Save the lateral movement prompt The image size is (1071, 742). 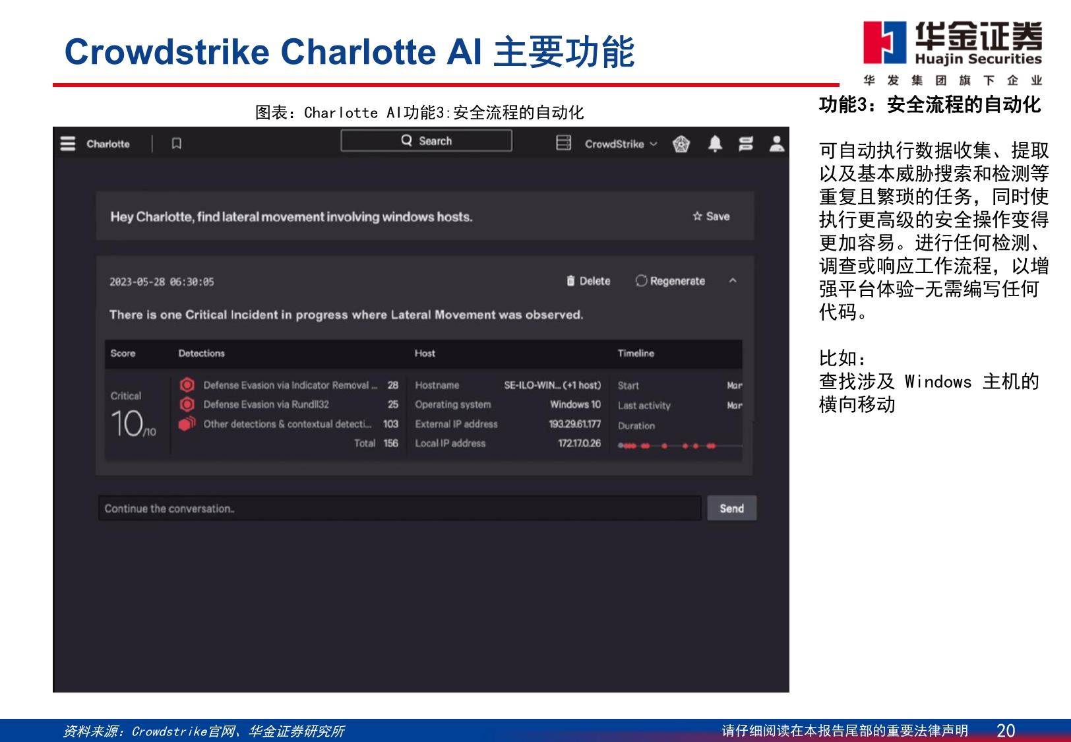(711, 216)
